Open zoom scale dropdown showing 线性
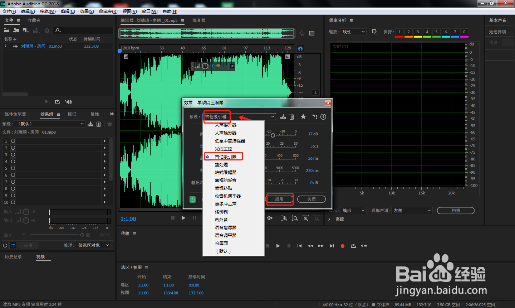The width and height of the screenshot is (515, 308). click(x=353, y=32)
